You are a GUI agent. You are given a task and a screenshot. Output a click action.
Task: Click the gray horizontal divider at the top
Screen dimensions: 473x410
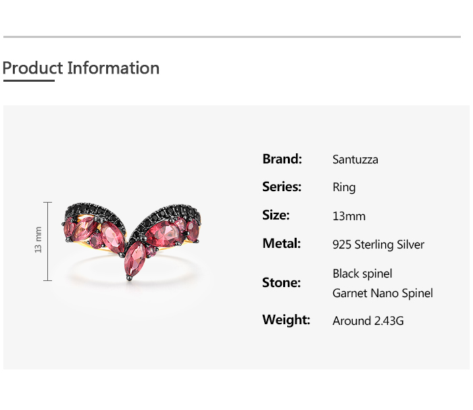click(x=232, y=36)
